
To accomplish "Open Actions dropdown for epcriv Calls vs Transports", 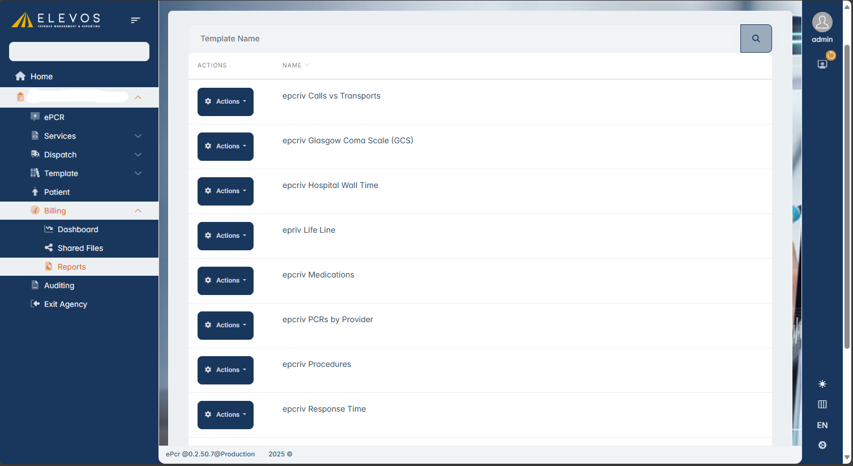I will coord(225,102).
